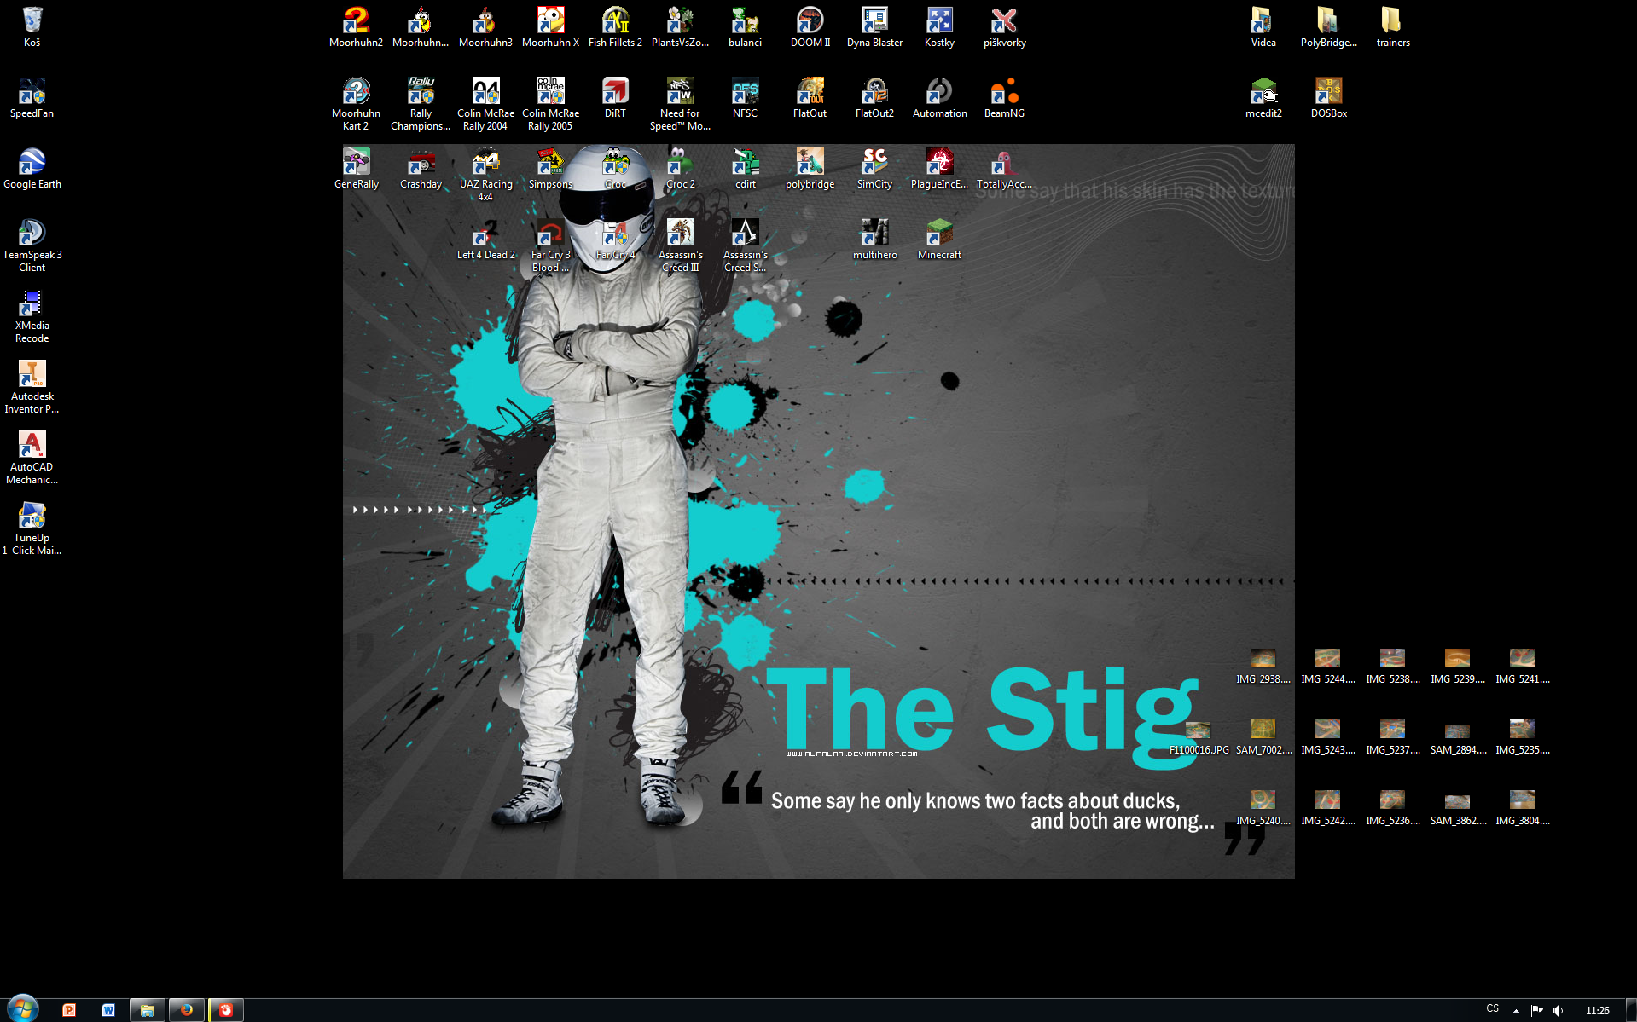The image size is (1637, 1022).
Task: Open the Simpsons game shortcut
Action: (550, 169)
